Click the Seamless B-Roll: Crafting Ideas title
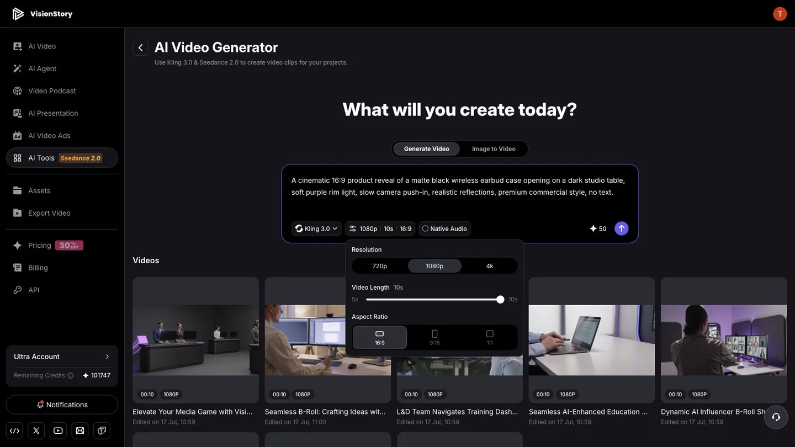This screenshot has height=447, width=795. [x=325, y=412]
